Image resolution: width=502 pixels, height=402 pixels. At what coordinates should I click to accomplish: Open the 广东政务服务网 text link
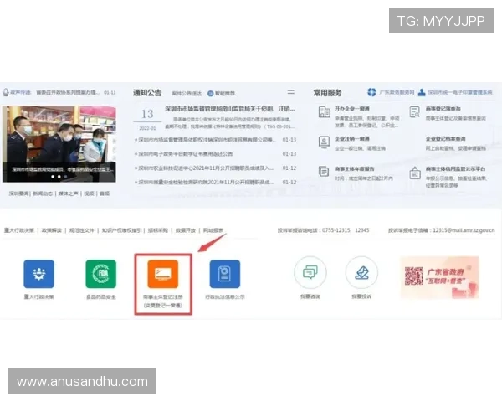pos(397,92)
